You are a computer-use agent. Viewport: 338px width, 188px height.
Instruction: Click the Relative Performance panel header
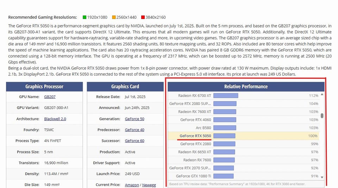pos(246,87)
